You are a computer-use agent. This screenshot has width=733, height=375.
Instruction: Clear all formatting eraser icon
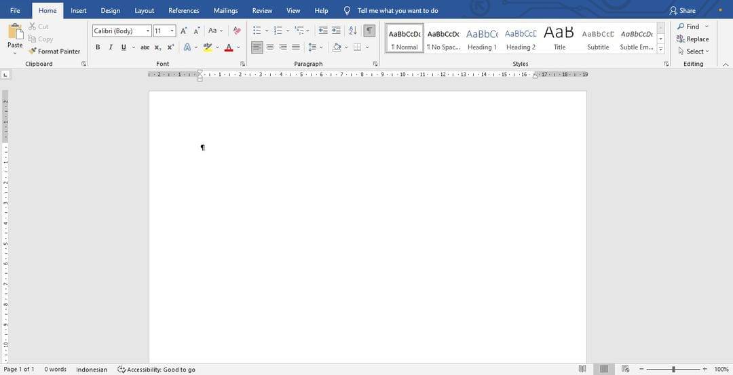click(237, 31)
